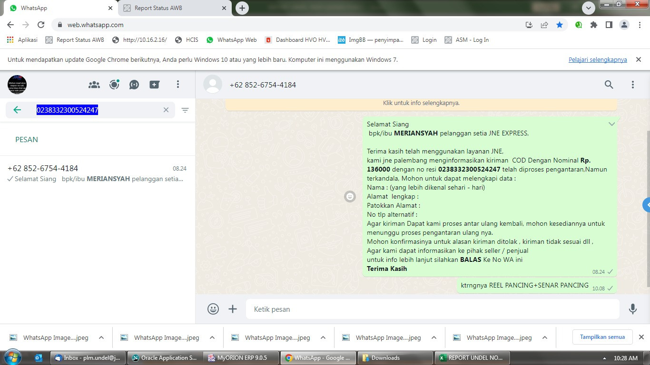Open the Channels icon in sidebar header
The height and width of the screenshot is (365, 650).
tap(134, 85)
